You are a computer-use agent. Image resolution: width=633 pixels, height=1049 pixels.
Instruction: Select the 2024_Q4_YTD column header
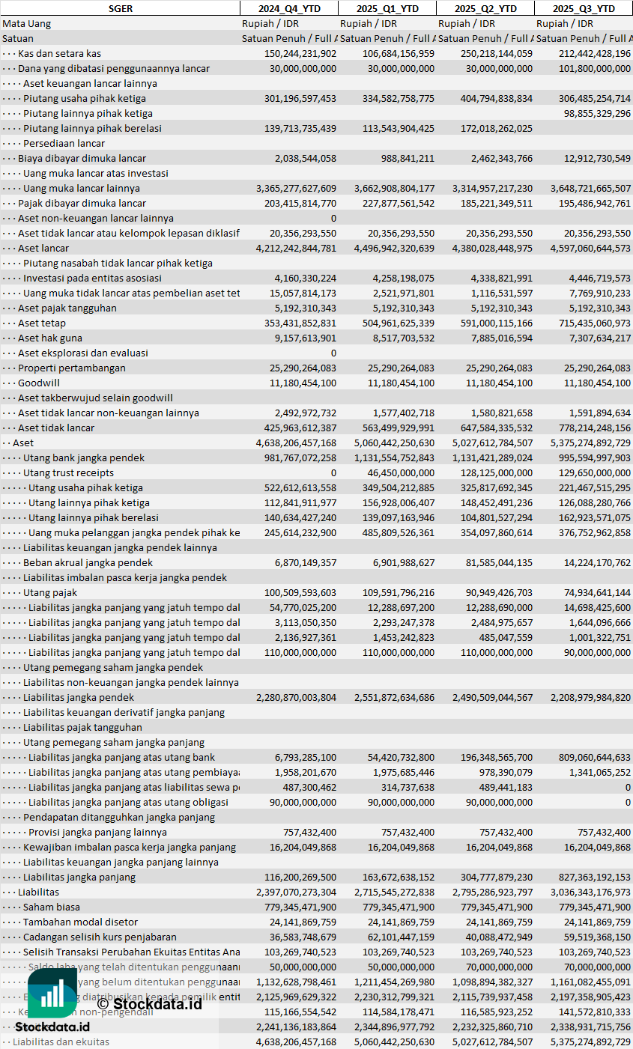[288, 8]
